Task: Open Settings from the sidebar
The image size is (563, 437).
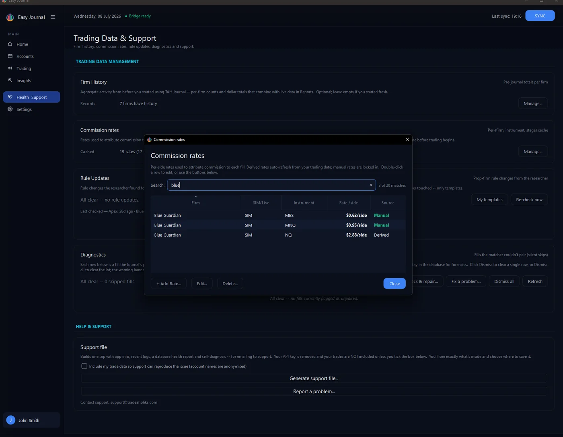Action: point(31,109)
